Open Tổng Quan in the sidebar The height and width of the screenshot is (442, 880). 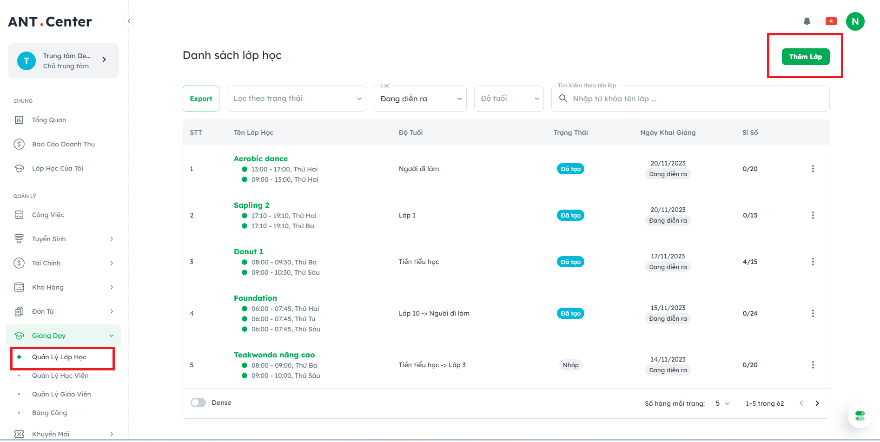point(49,120)
